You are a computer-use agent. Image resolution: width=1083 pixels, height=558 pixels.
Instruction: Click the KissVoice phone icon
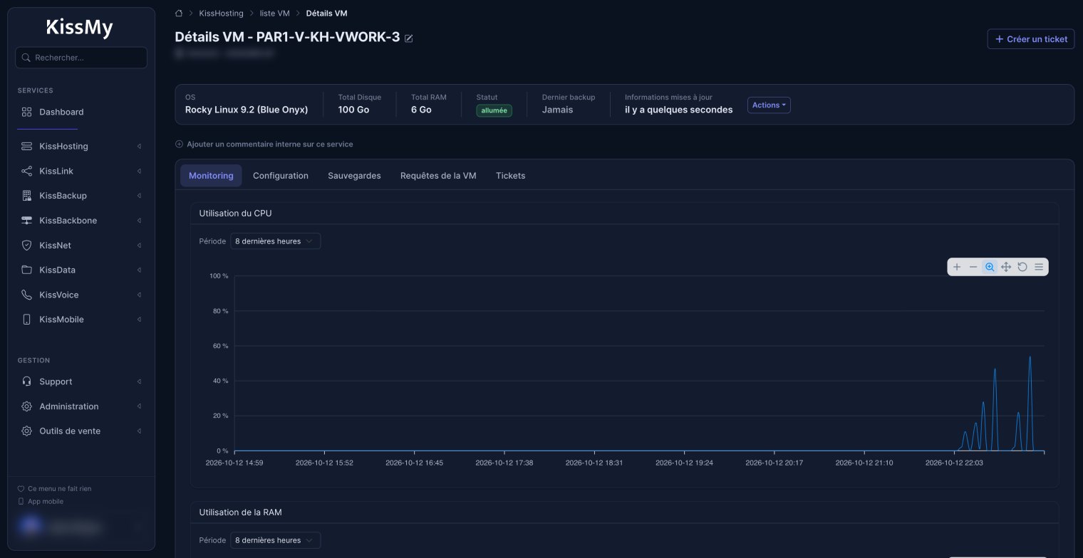27,295
